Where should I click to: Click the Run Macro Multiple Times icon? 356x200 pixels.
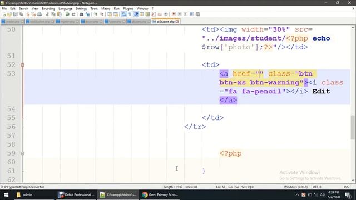click(191, 14)
